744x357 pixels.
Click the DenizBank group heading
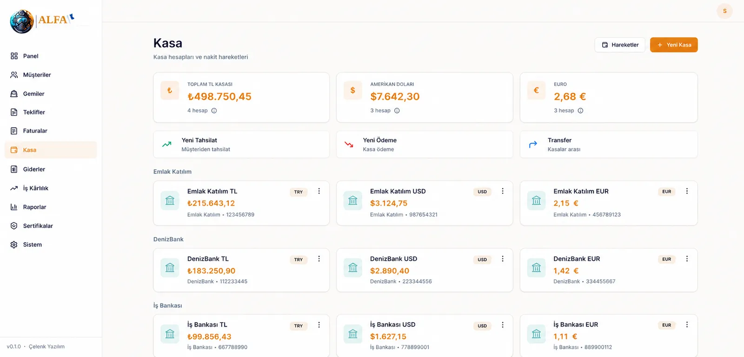pos(168,239)
